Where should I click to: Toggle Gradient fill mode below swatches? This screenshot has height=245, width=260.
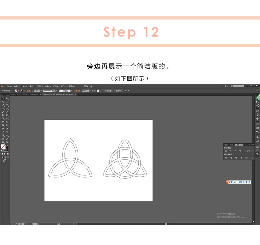(x=5, y=154)
